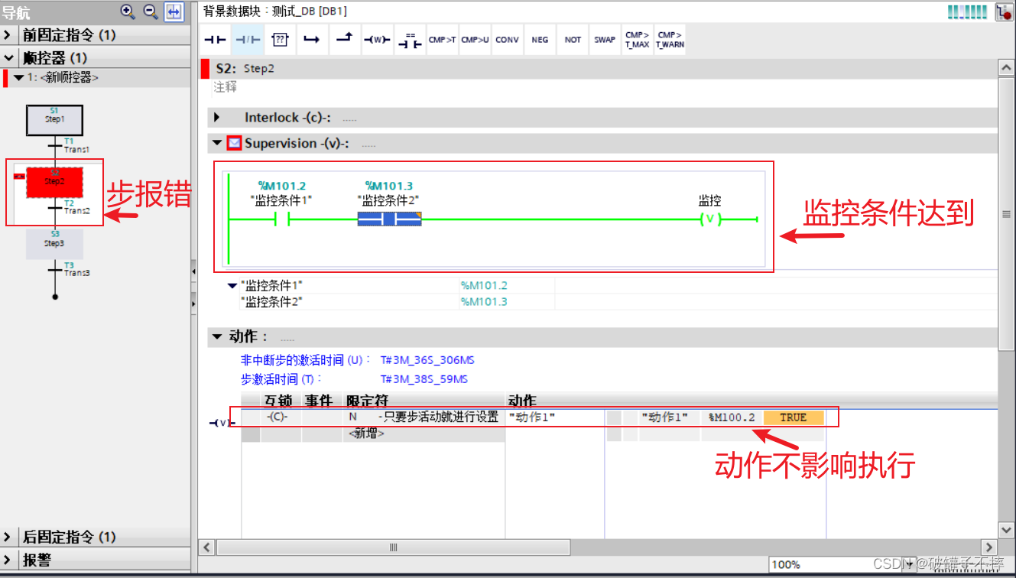1016x578 pixels.
Task: Insert the comparator contact
Action: tap(410, 40)
